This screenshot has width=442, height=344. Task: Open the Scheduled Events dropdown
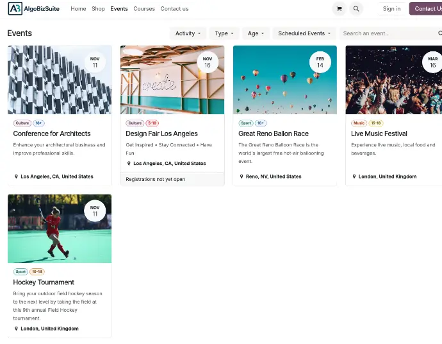[x=304, y=33]
